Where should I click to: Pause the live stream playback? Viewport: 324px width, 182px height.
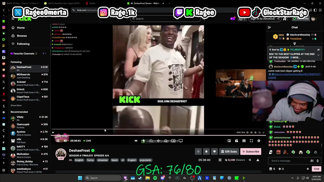pos(58,141)
